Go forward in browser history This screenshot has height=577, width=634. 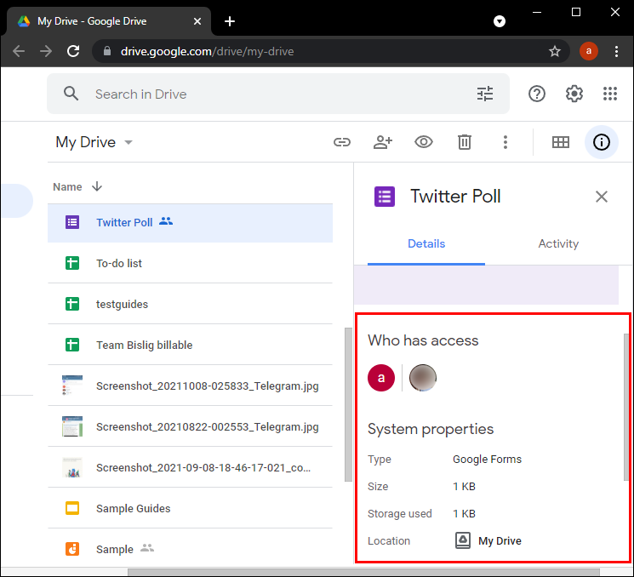46,51
